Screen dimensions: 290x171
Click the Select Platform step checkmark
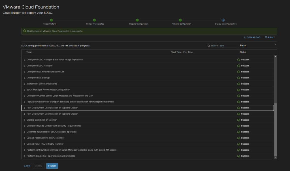51,20
